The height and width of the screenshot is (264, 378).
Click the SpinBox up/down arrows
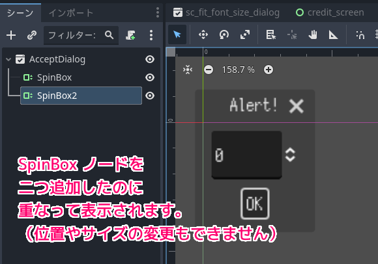tap(290, 155)
